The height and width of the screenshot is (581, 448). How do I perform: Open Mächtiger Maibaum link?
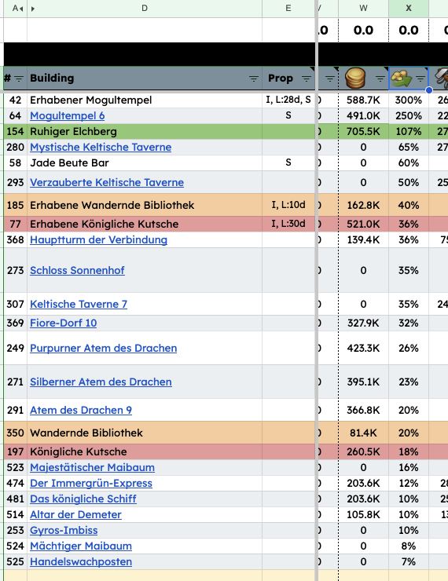(81, 546)
